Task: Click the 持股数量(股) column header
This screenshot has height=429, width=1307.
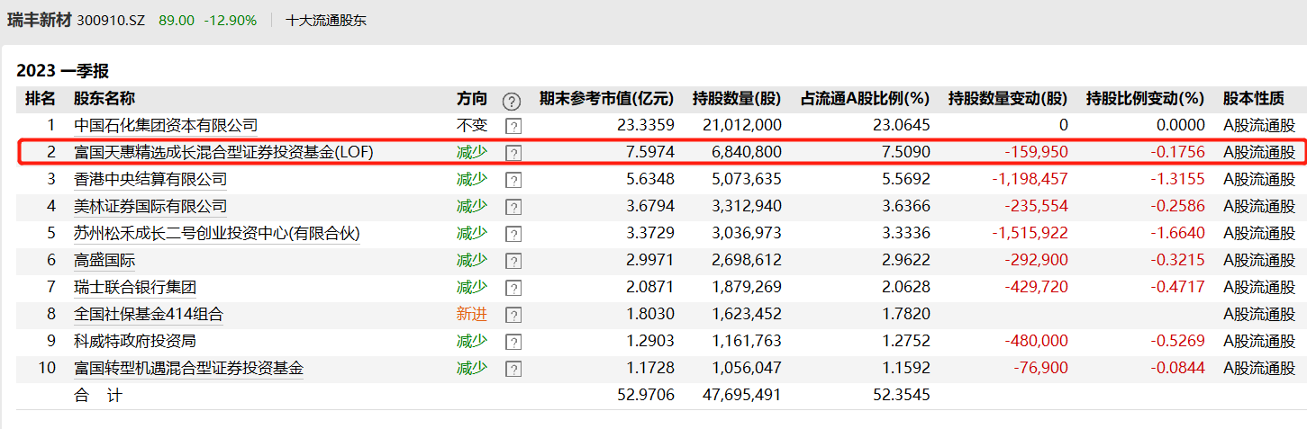Action: pyautogui.click(x=737, y=99)
